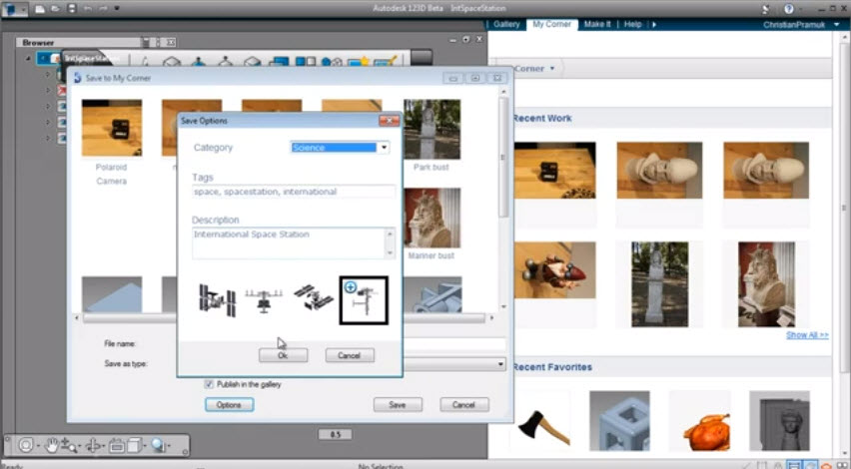Switch to the My Corner tab
This screenshot has height=469, width=851.
(551, 24)
